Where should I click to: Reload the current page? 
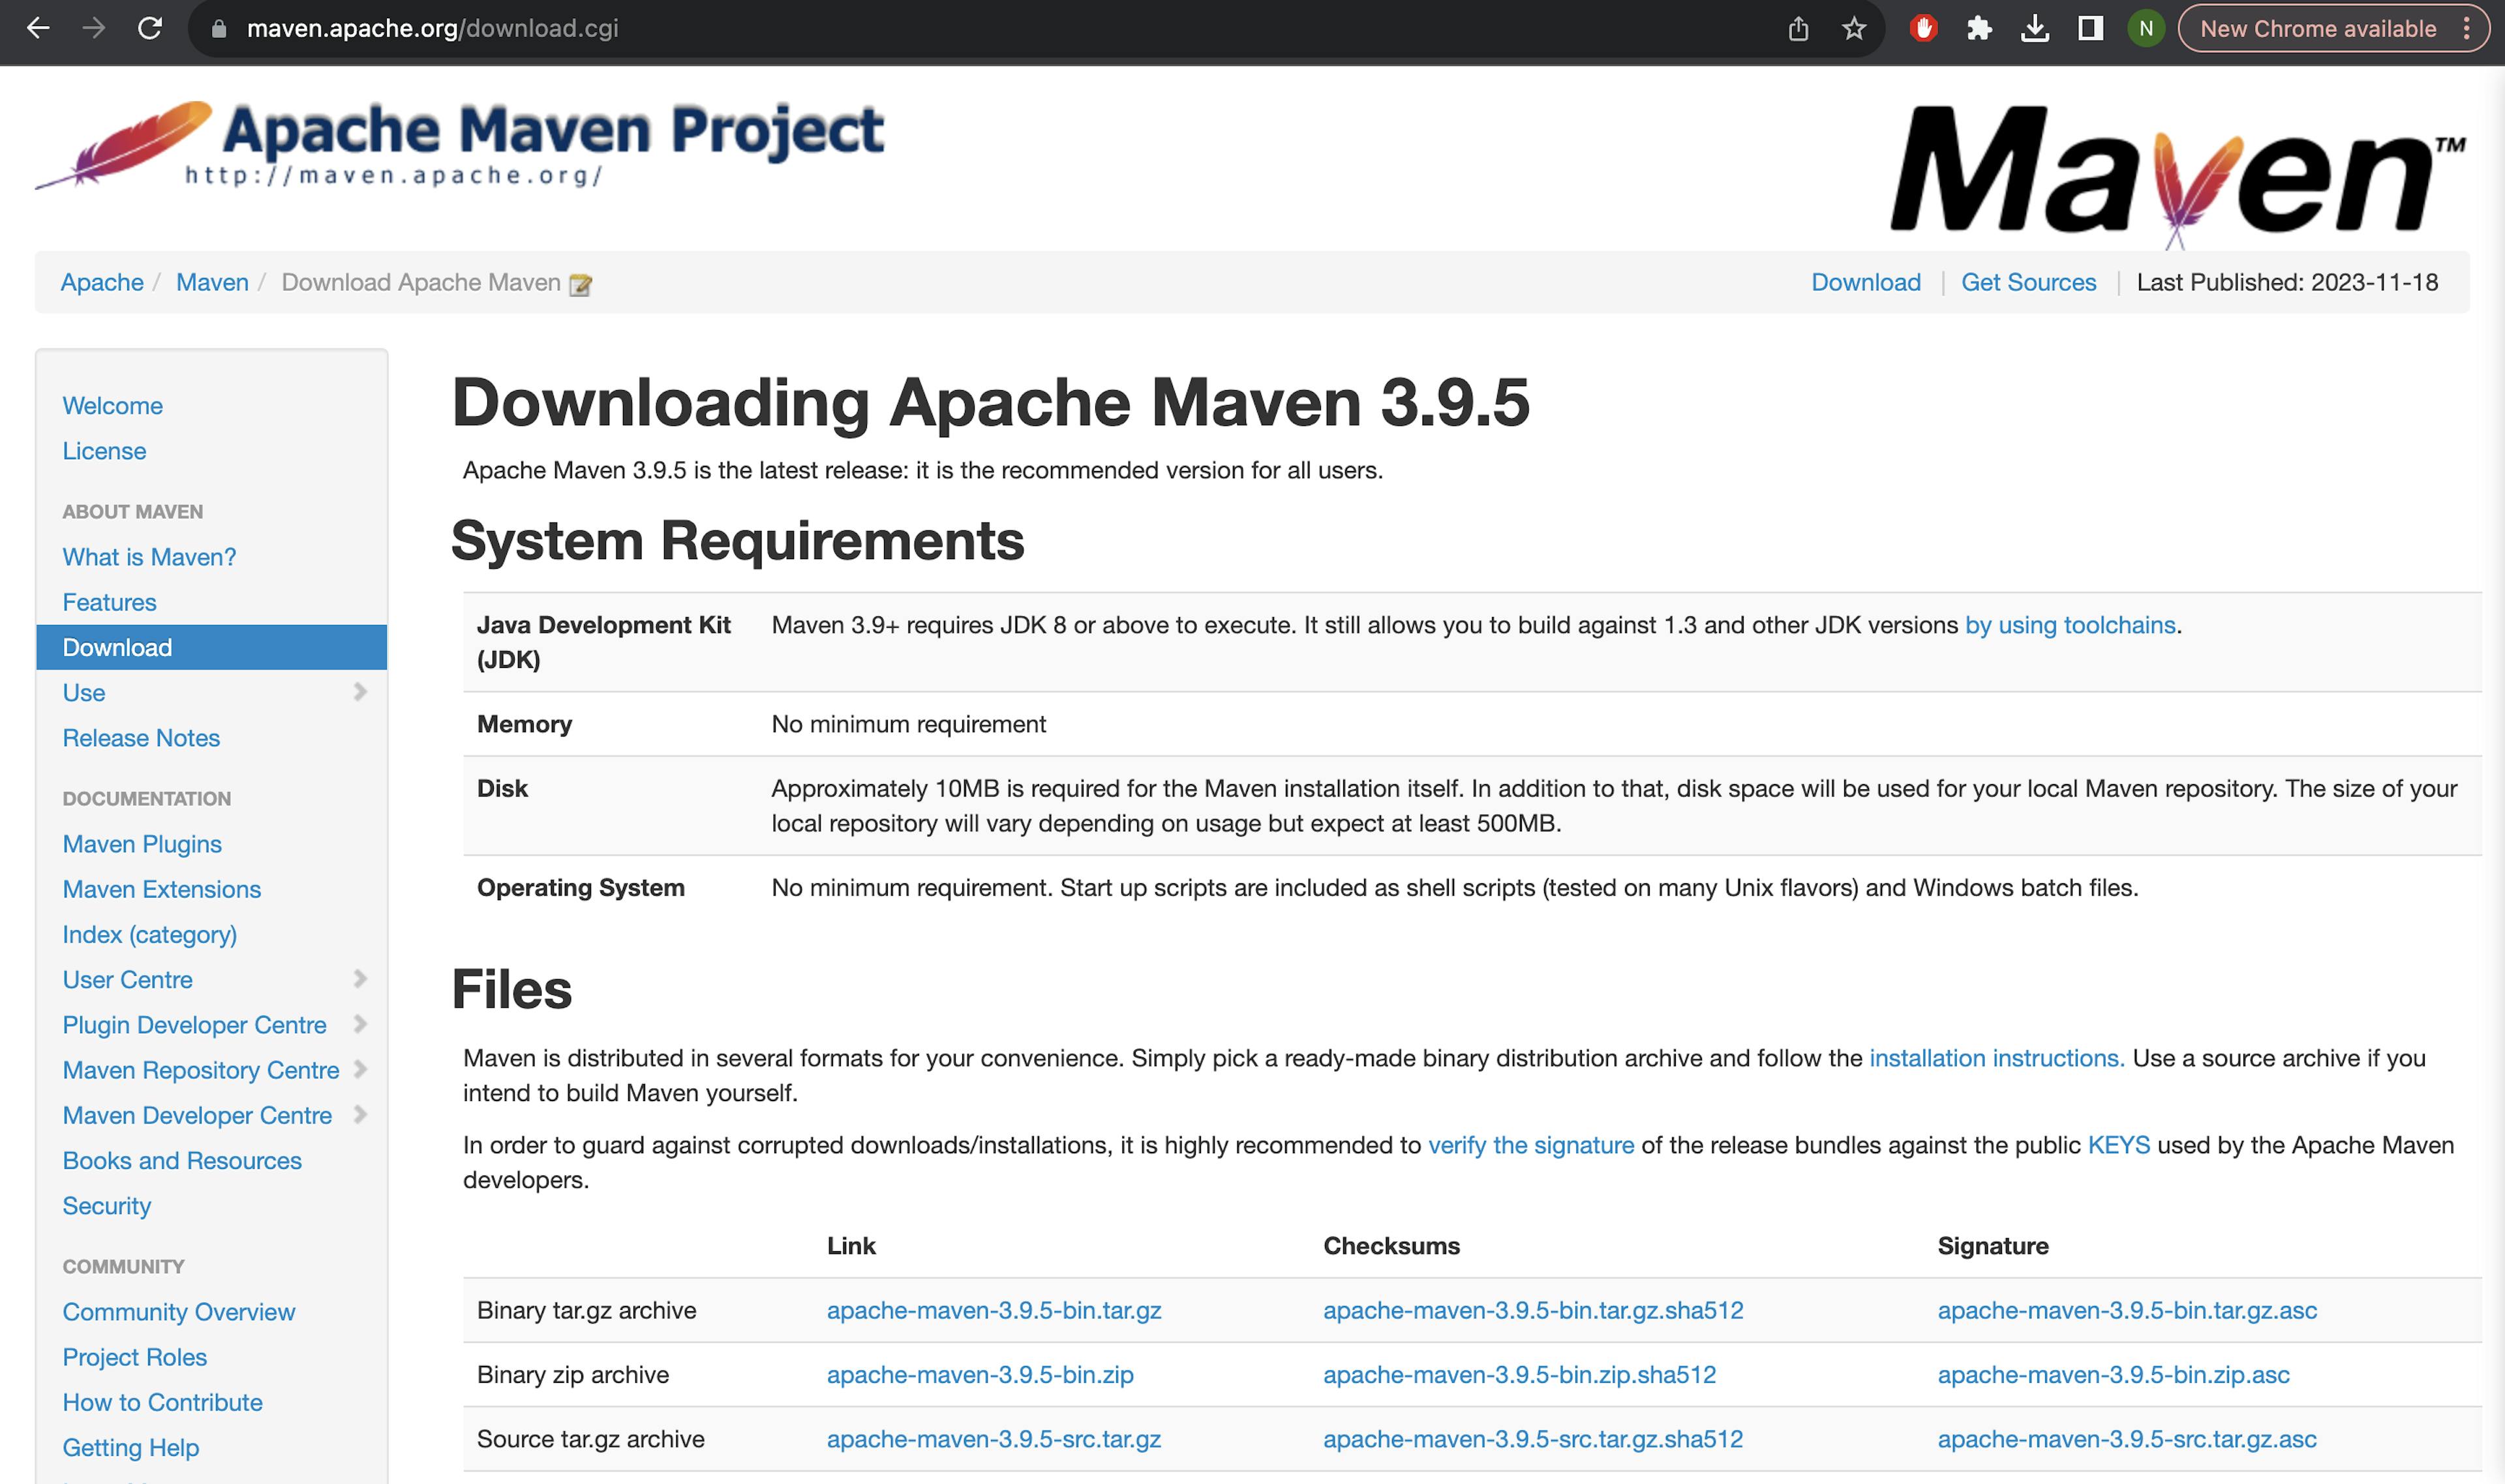point(151,28)
